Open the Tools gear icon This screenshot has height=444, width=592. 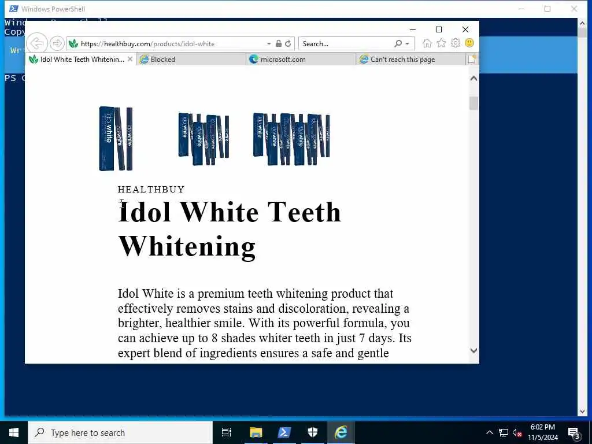tap(456, 43)
